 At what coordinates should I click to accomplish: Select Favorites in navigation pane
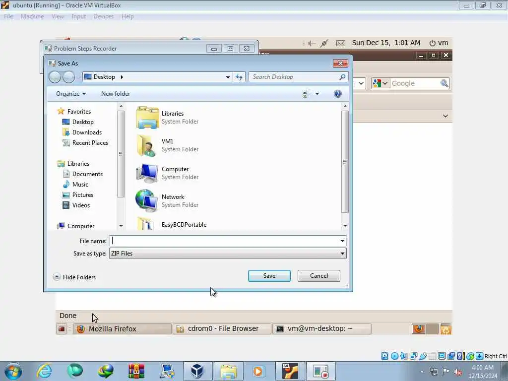74,112
